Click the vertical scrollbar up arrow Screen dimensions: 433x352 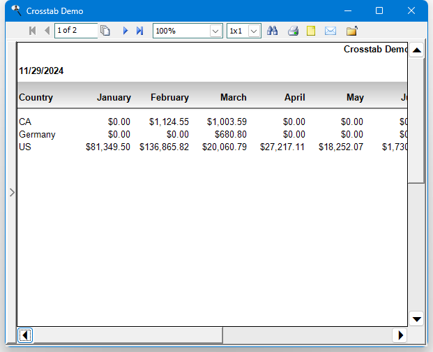click(416, 50)
